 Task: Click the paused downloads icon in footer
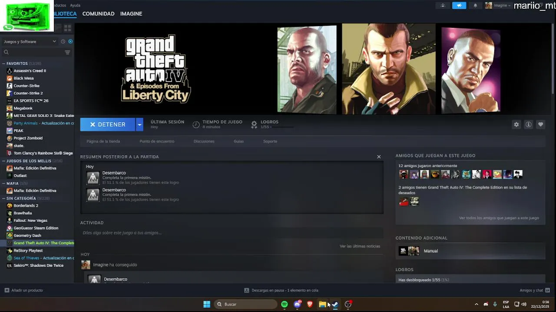click(247, 290)
